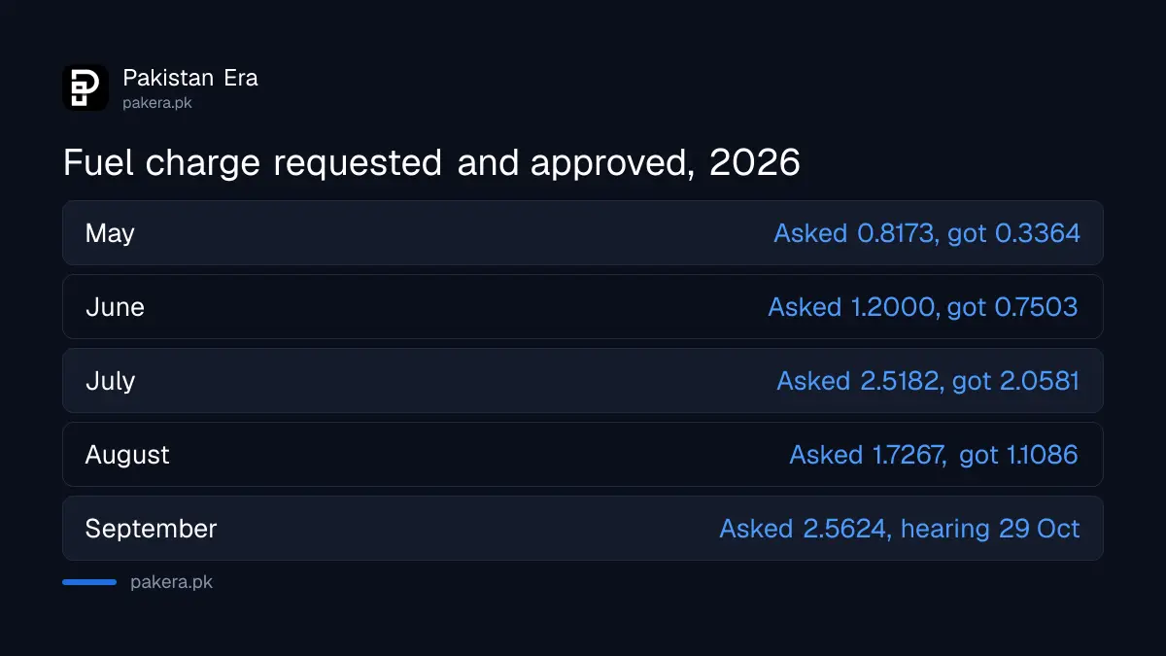Open the pakera.pk footer link
The height and width of the screenshot is (656, 1166).
(x=171, y=583)
